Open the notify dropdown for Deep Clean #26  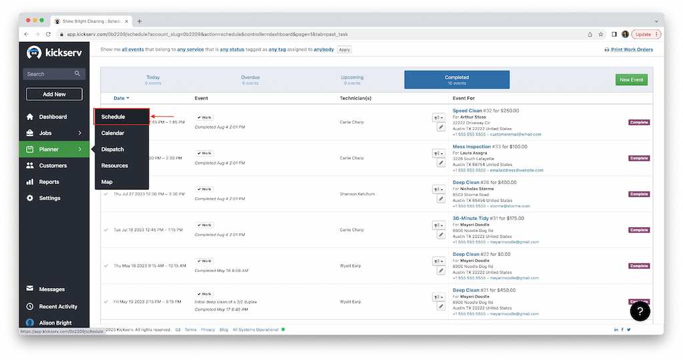pos(439,189)
